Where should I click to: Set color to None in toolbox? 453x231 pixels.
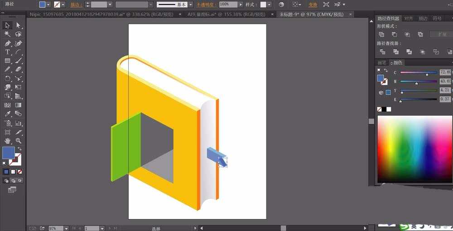pyautogui.click(x=19, y=172)
